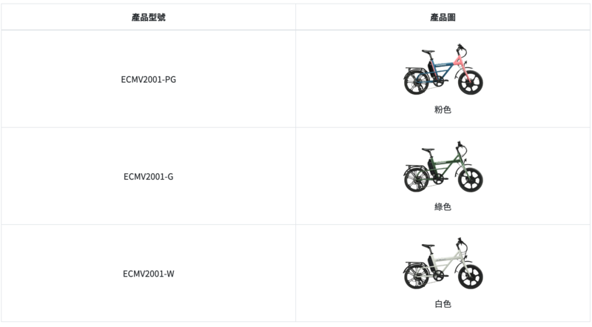
Task: Click the black battery on the pink bike
Action: pyautogui.click(x=432, y=70)
